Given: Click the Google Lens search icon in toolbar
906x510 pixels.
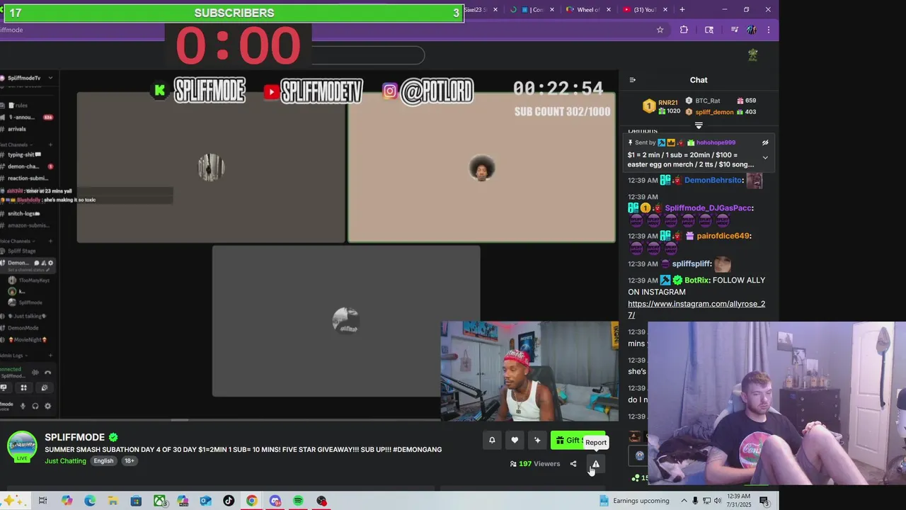Looking at the screenshot, I should [709, 30].
